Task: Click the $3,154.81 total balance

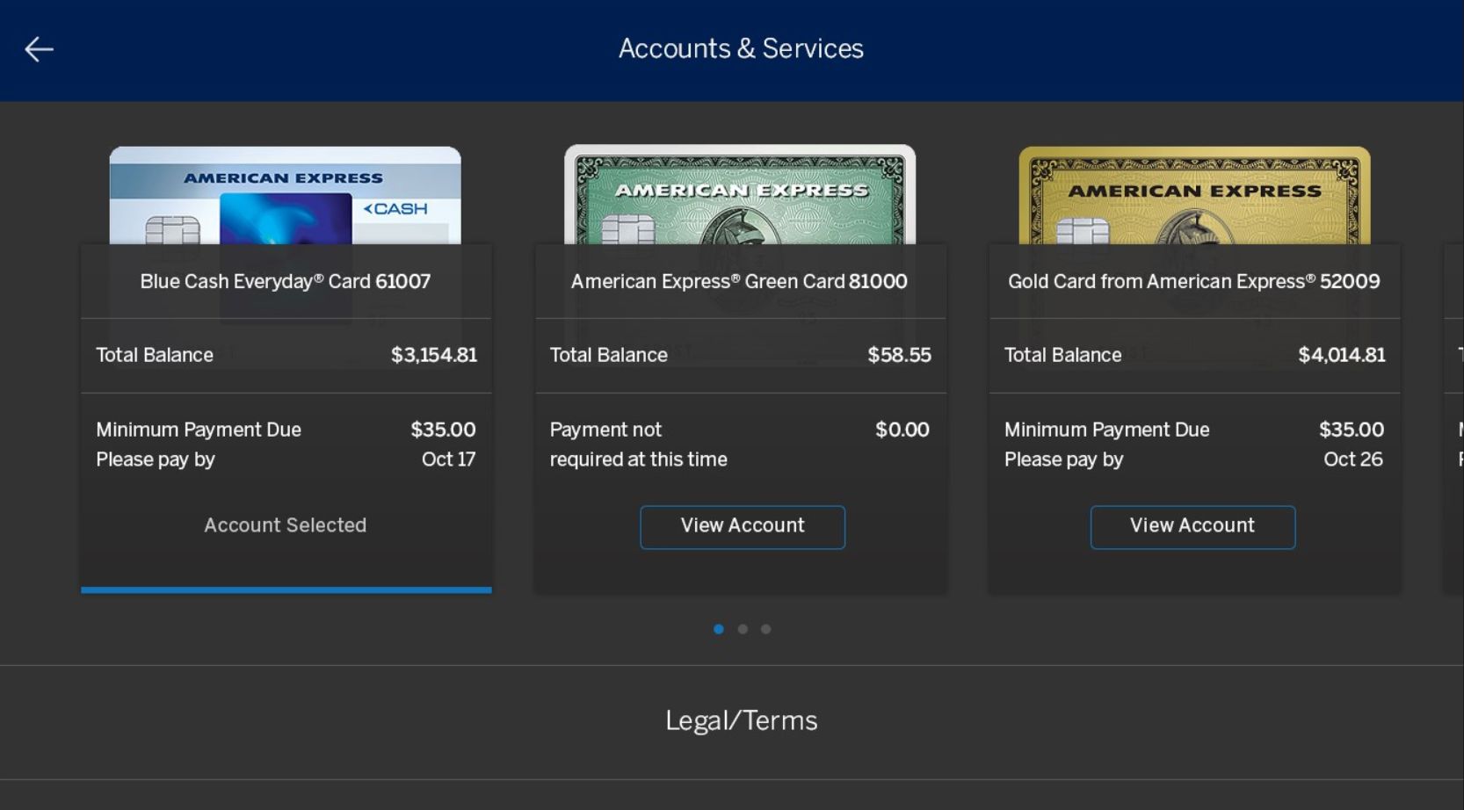Action: tap(434, 355)
